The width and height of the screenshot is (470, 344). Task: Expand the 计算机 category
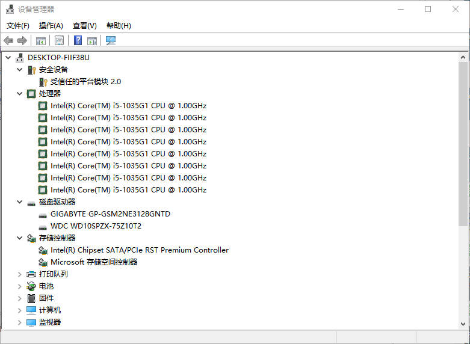[19, 310]
